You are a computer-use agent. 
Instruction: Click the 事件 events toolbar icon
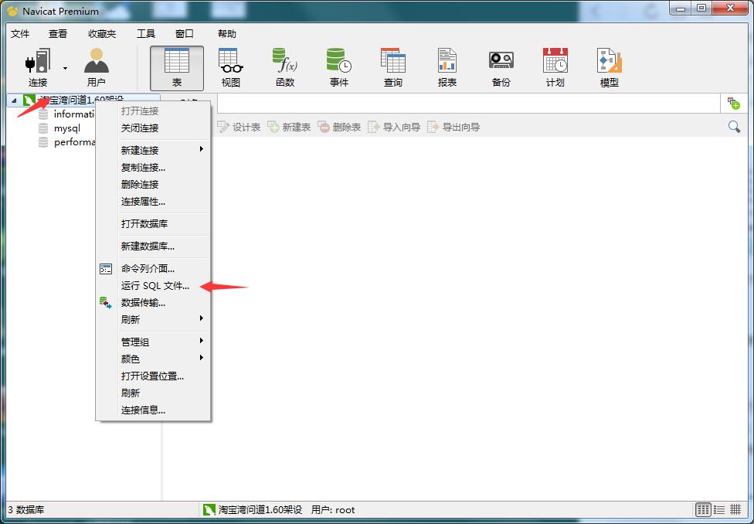pos(338,67)
